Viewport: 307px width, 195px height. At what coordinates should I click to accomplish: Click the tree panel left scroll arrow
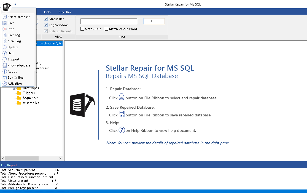click(x=3, y=158)
